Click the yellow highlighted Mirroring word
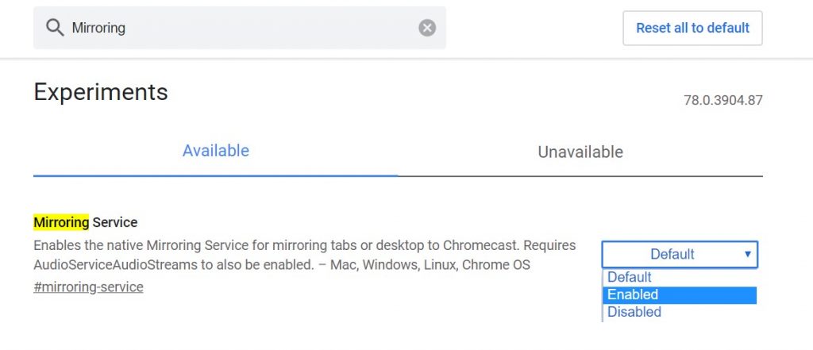 tap(61, 222)
